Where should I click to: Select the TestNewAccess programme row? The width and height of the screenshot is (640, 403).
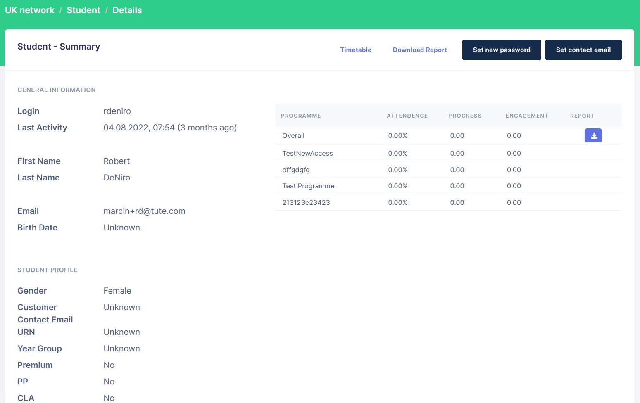307,153
